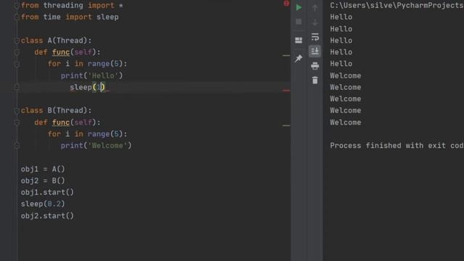Click the 'obj1 = A()' line
464x261 pixels.
[43, 169]
